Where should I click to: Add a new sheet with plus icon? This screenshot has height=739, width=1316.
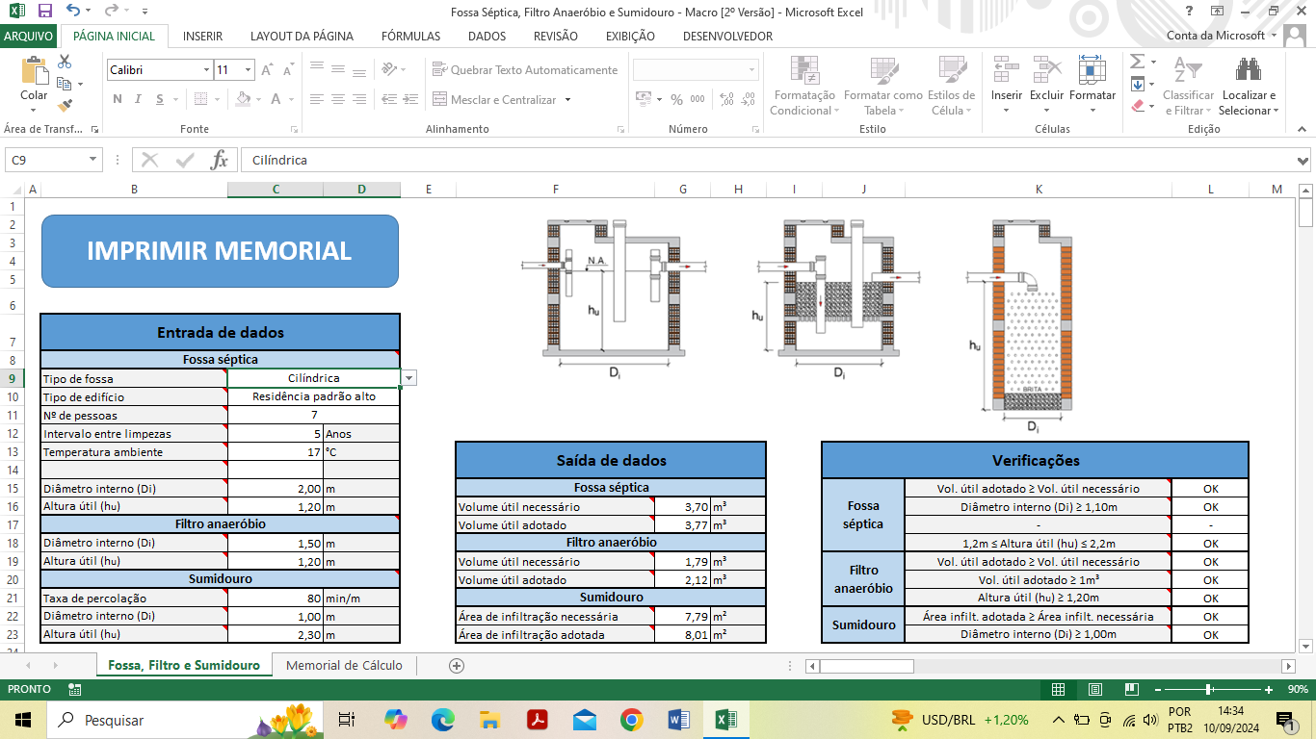click(457, 665)
